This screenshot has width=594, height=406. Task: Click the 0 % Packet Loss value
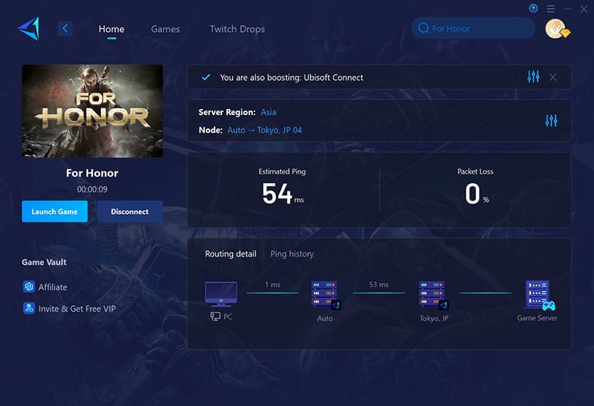coord(477,194)
